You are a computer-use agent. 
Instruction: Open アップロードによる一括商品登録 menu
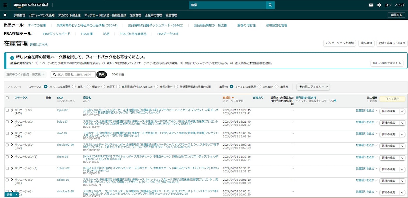pos(105,15)
